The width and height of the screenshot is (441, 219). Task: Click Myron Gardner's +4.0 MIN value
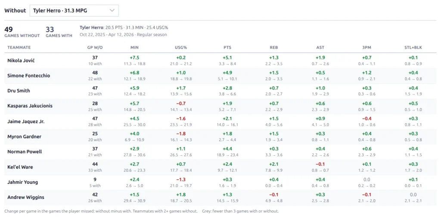click(x=134, y=133)
